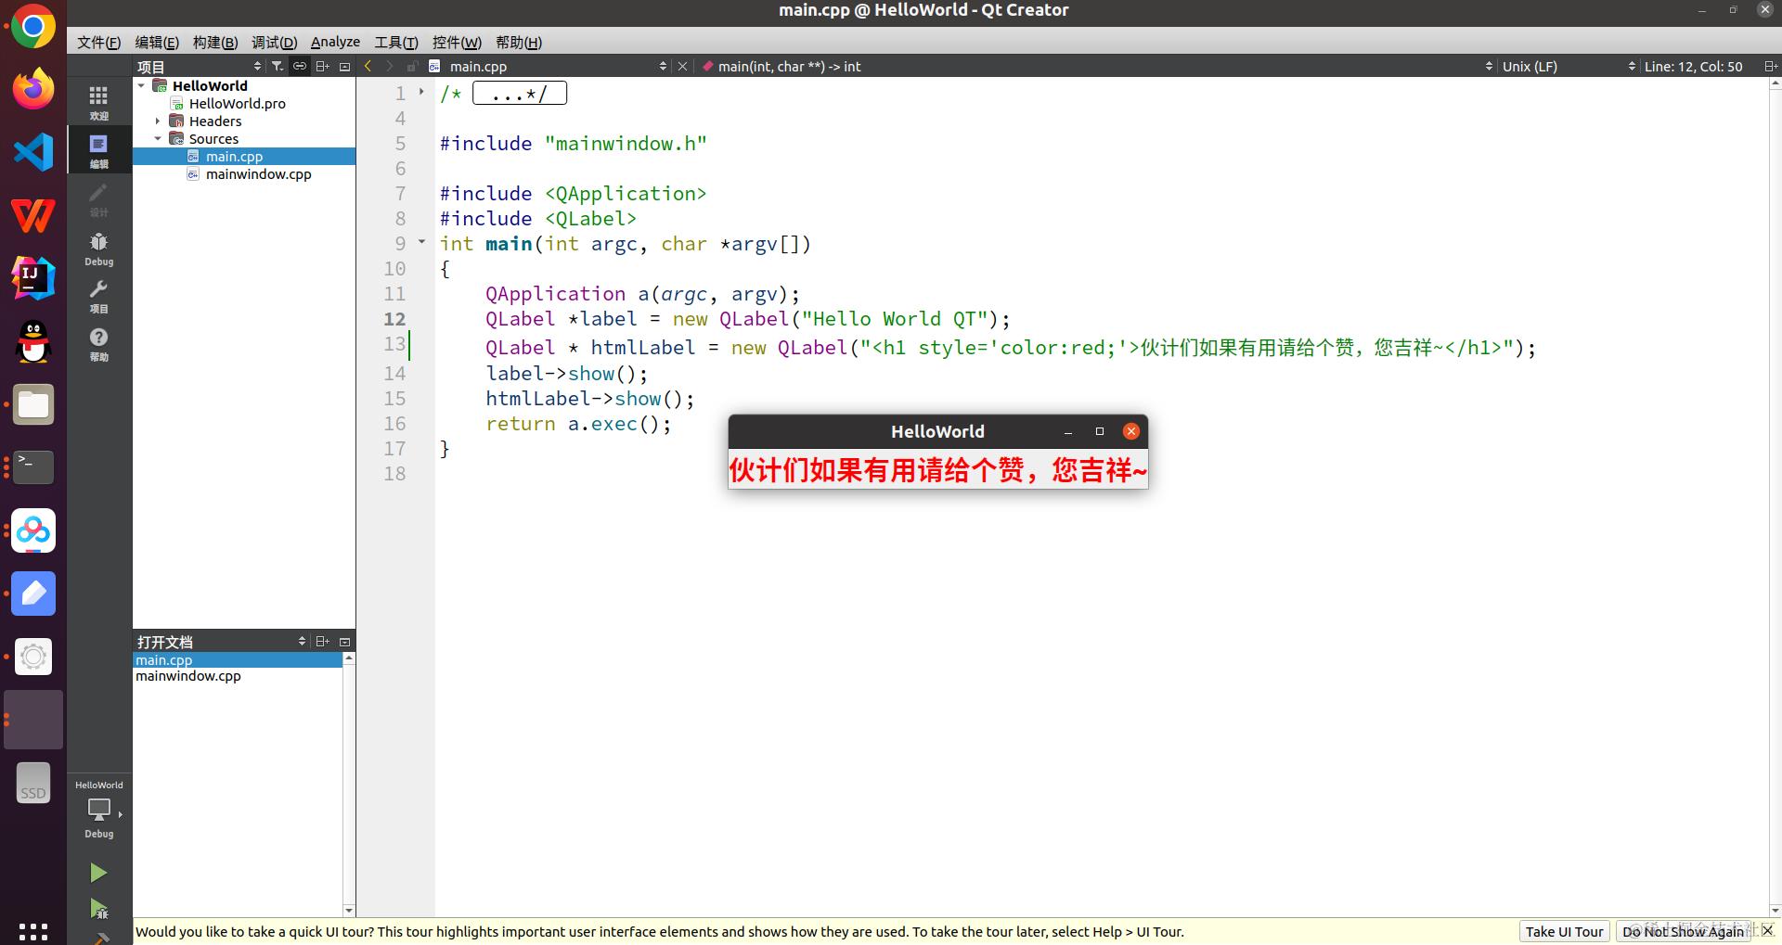The image size is (1782, 945).
Task: Select HelloWorld.pro in the project tree
Action: coord(237,103)
